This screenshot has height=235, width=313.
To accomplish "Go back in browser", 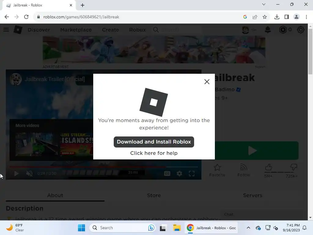I will (x=7, y=17).
